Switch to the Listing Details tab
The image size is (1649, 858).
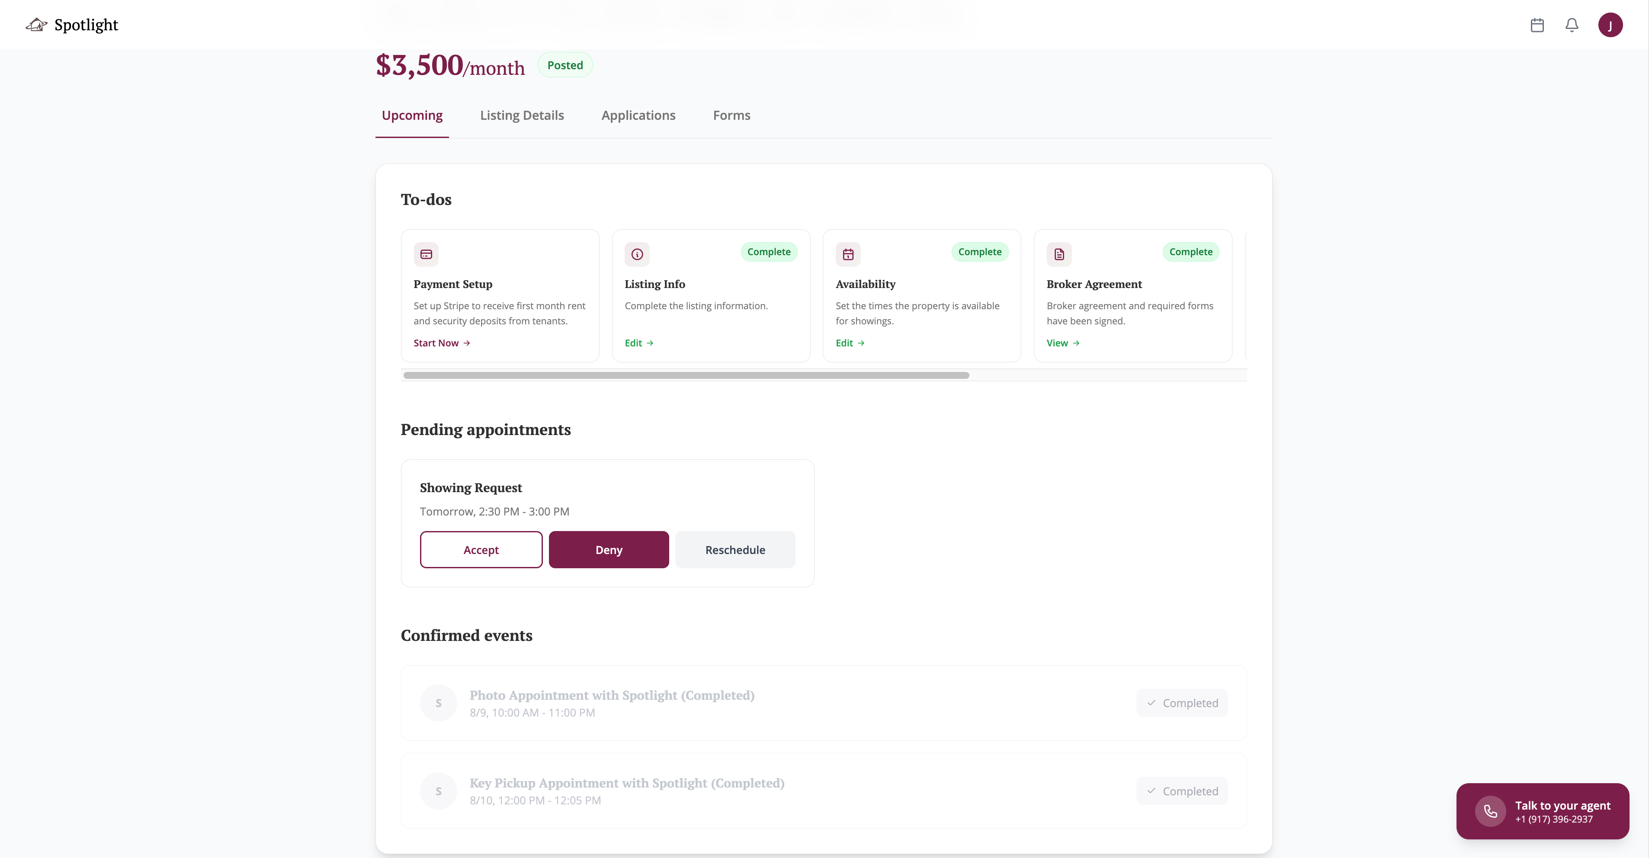coord(522,115)
